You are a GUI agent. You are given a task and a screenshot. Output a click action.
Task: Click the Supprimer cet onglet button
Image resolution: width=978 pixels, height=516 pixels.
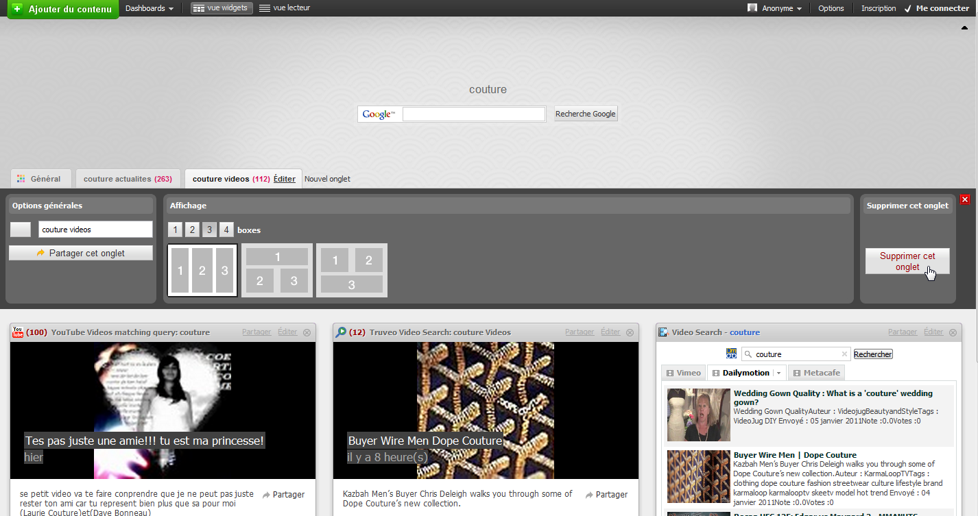pyautogui.click(x=907, y=261)
